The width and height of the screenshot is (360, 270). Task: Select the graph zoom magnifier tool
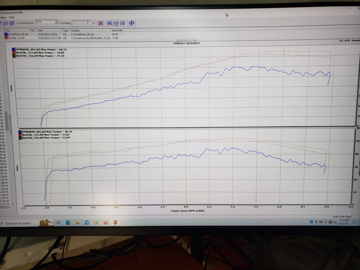point(109,23)
